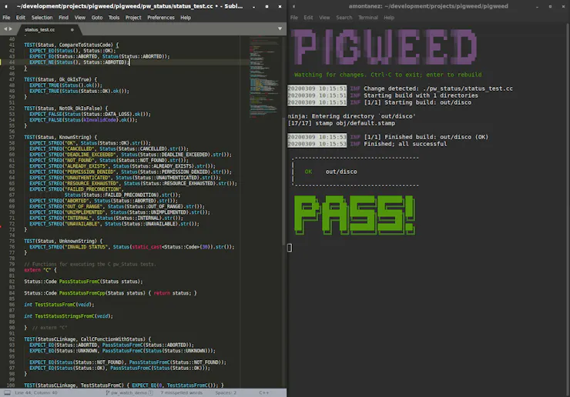
Task: Click line number 92 in the gutter
Action: (12, 339)
